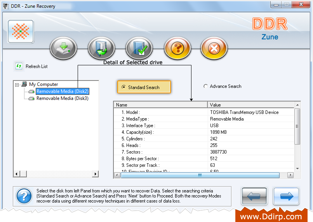Click the '7. Sectors :' row
This screenshot has width=313, height=222.
click(x=204, y=152)
